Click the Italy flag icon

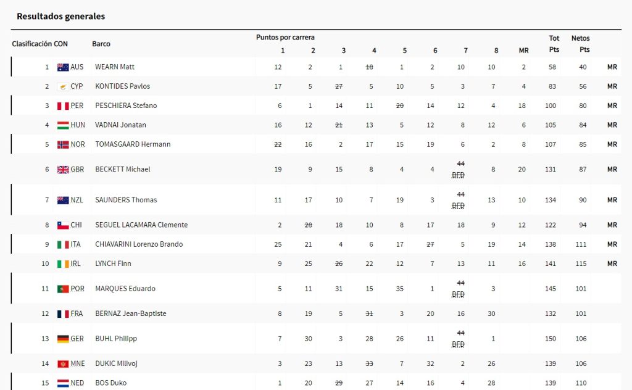tap(63, 244)
